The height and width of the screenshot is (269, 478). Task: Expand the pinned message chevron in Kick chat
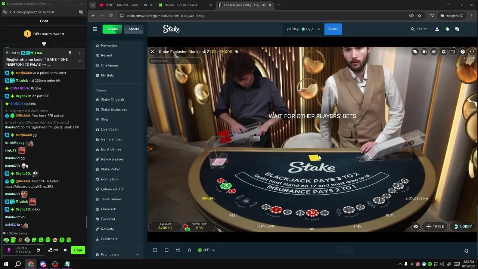click(x=80, y=61)
